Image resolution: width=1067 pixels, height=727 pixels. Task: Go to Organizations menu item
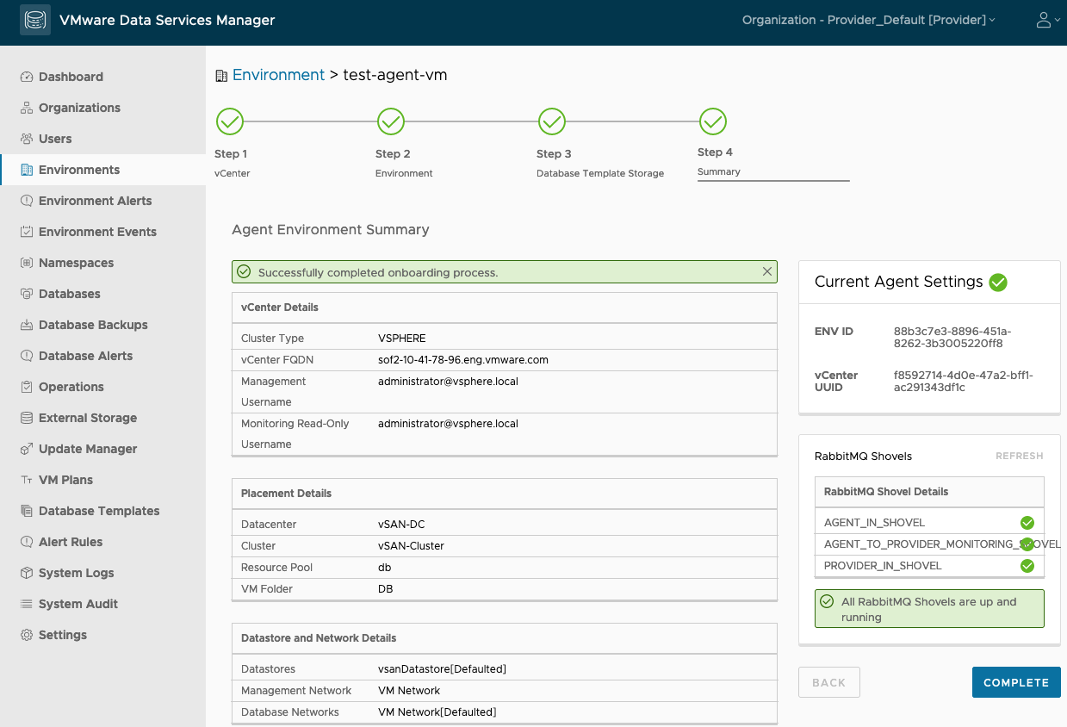(79, 108)
